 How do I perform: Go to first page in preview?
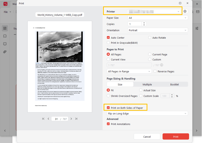point(43,119)
